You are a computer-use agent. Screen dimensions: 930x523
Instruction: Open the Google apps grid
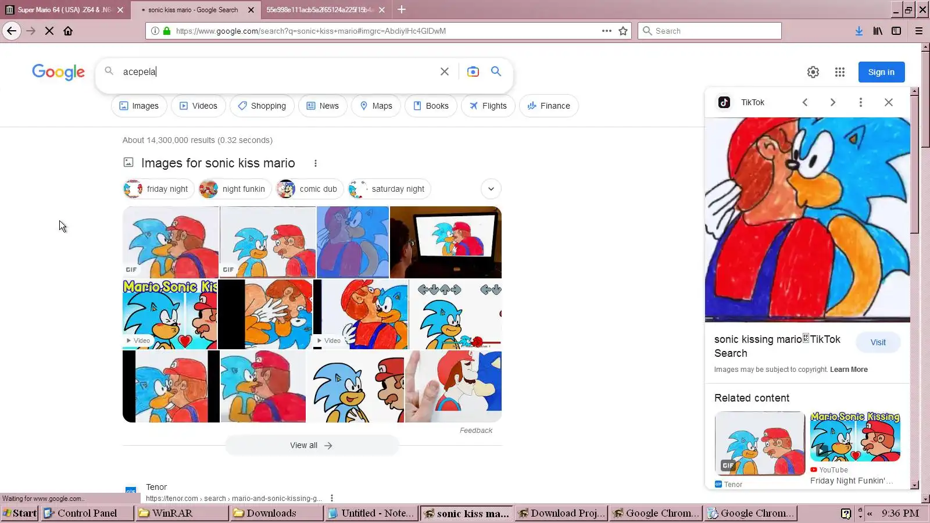click(840, 72)
